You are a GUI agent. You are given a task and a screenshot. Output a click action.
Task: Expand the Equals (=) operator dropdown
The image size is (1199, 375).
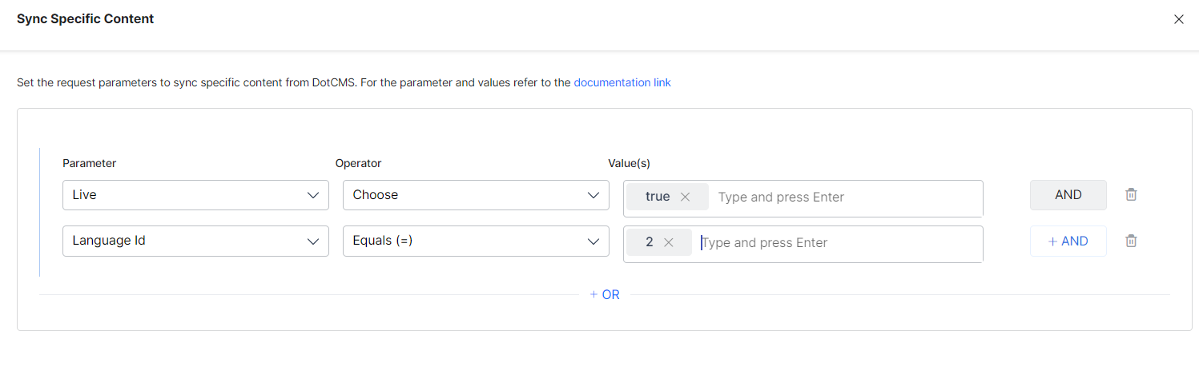pyautogui.click(x=476, y=241)
